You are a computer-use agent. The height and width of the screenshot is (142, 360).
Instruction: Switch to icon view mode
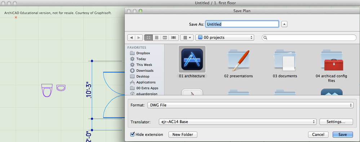148,37
